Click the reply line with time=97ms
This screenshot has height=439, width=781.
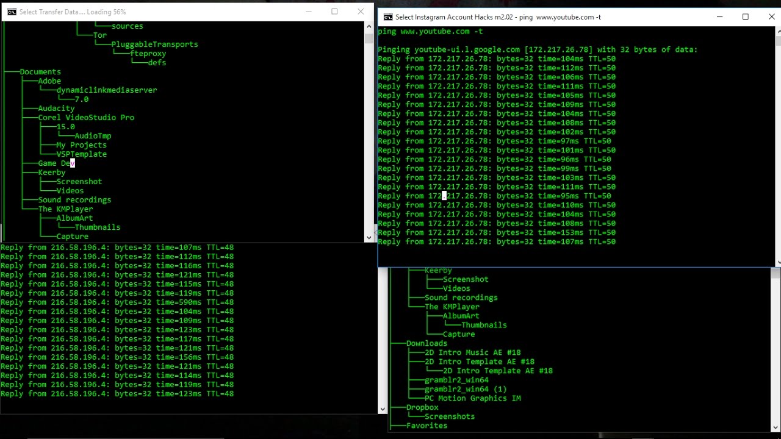(x=494, y=141)
